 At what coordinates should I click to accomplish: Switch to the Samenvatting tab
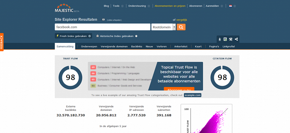click(65, 47)
